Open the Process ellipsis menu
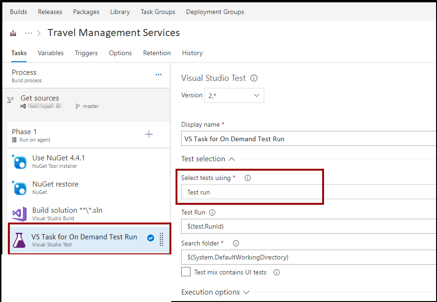Image resolution: width=437 pixels, height=302 pixels. pos(158,75)
